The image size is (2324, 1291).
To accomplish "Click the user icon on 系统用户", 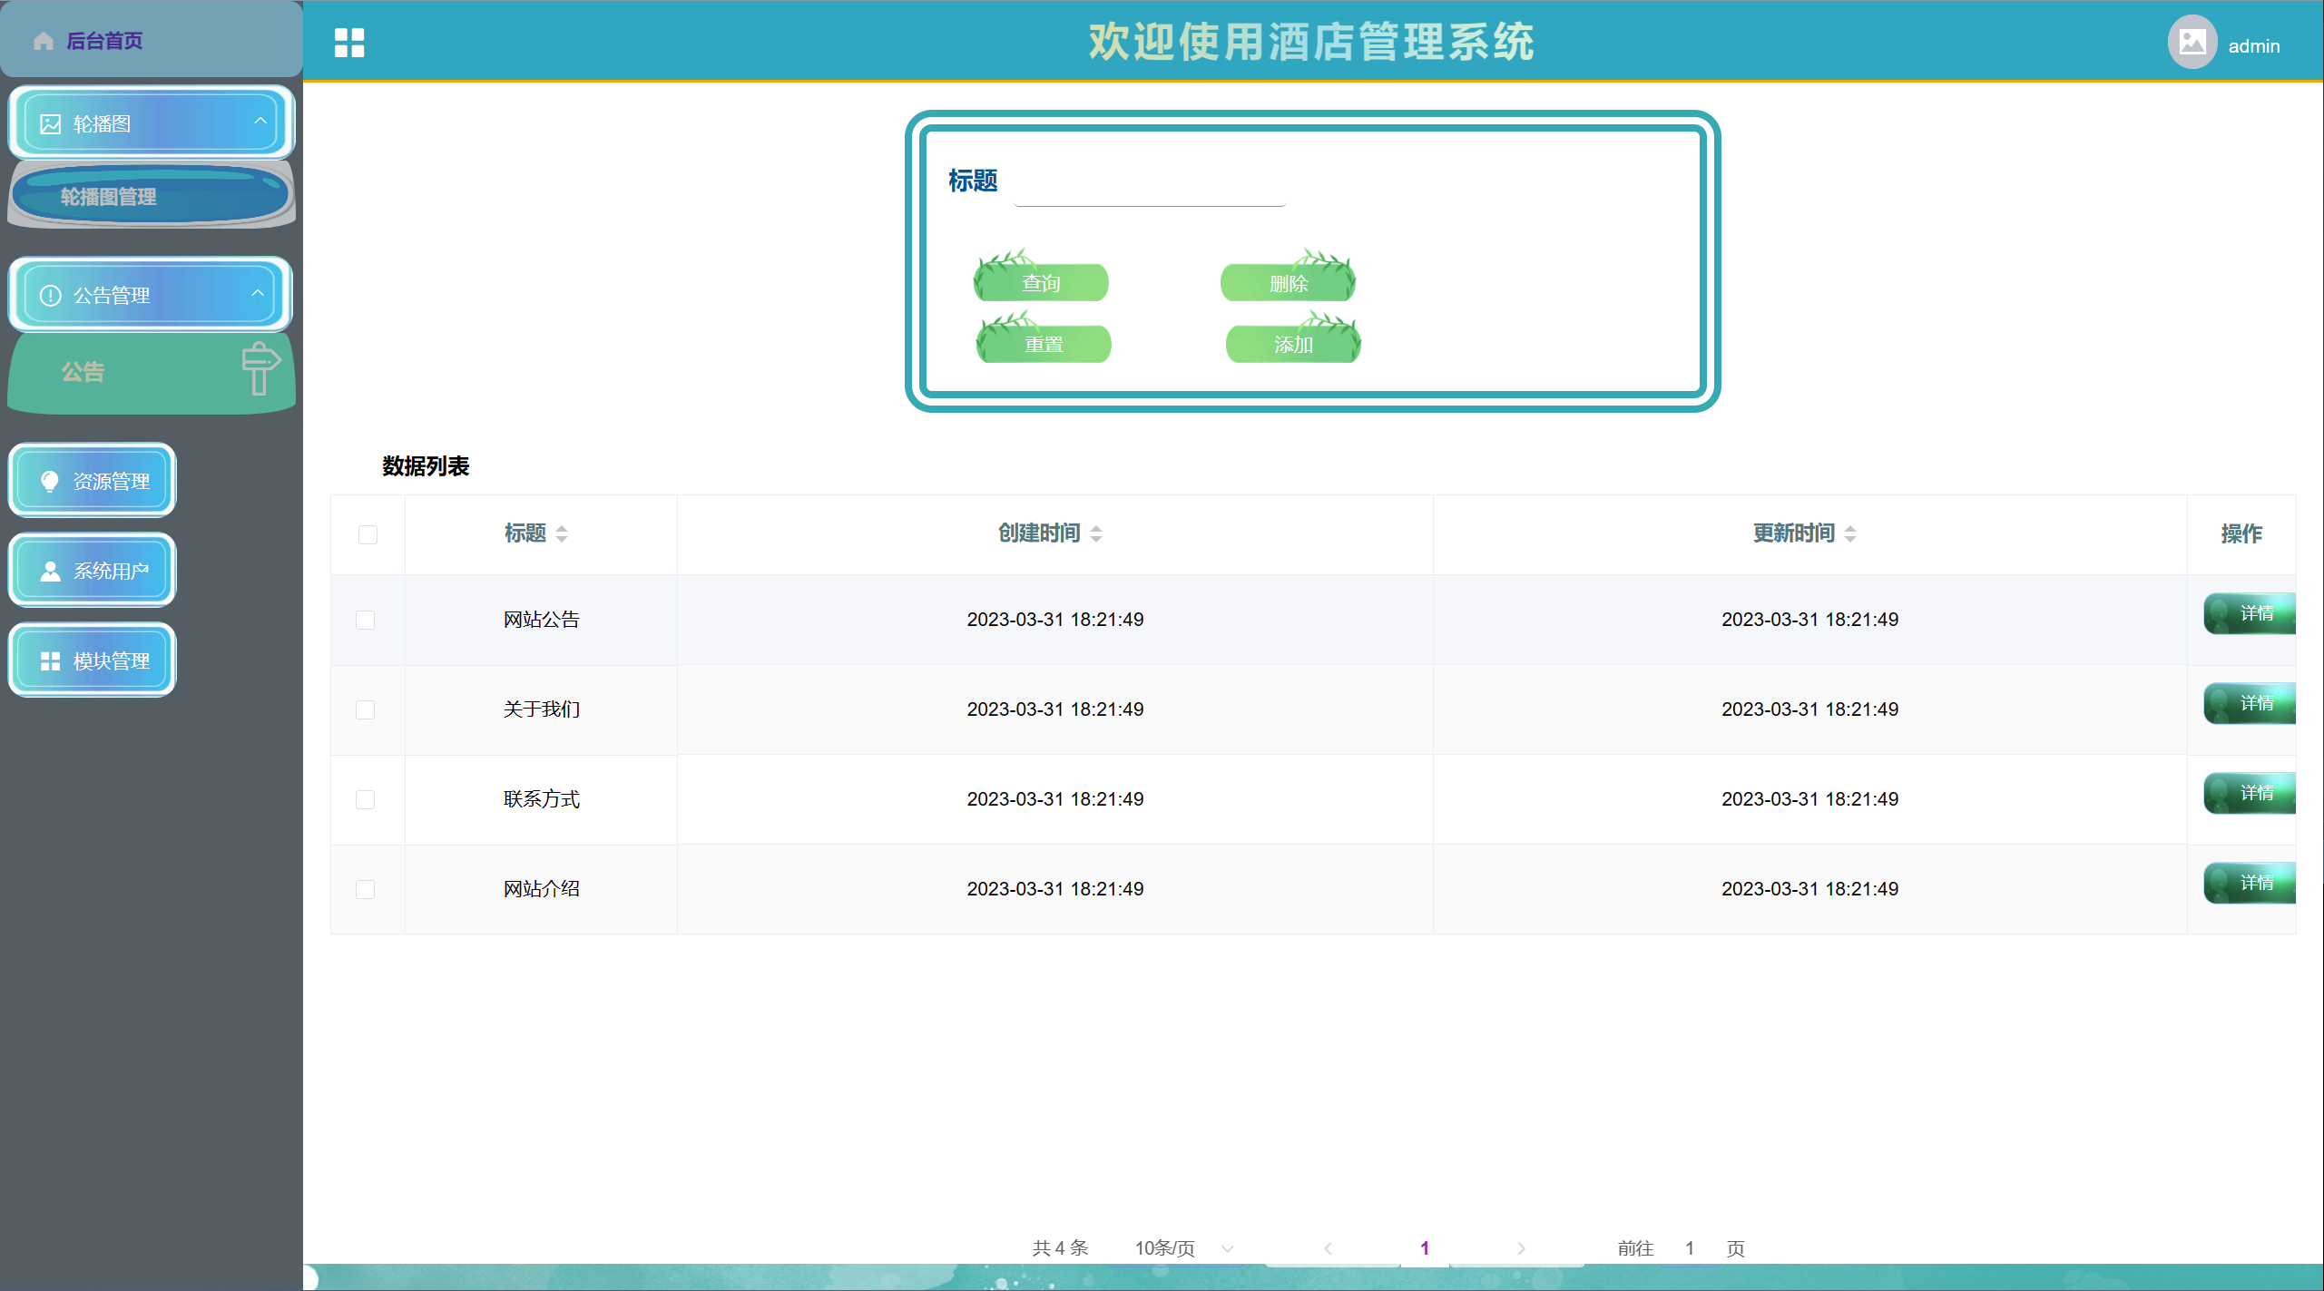I will [51, 571].
